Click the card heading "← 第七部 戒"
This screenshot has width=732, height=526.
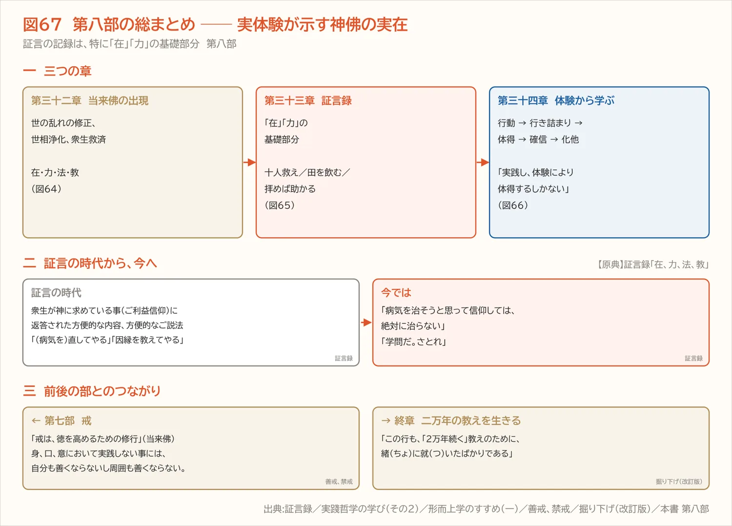tap(61, 421)
